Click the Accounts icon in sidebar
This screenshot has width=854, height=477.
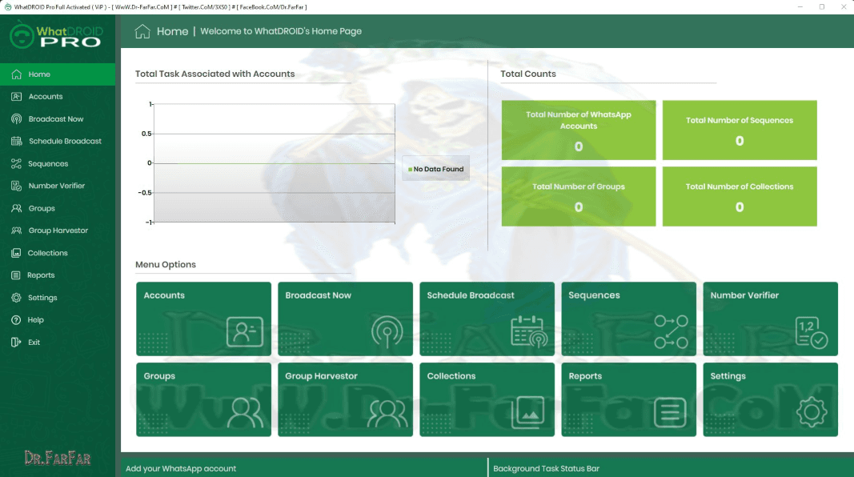tap(16, 97)
